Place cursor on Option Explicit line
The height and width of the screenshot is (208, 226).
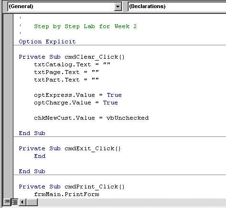[47, 42]
